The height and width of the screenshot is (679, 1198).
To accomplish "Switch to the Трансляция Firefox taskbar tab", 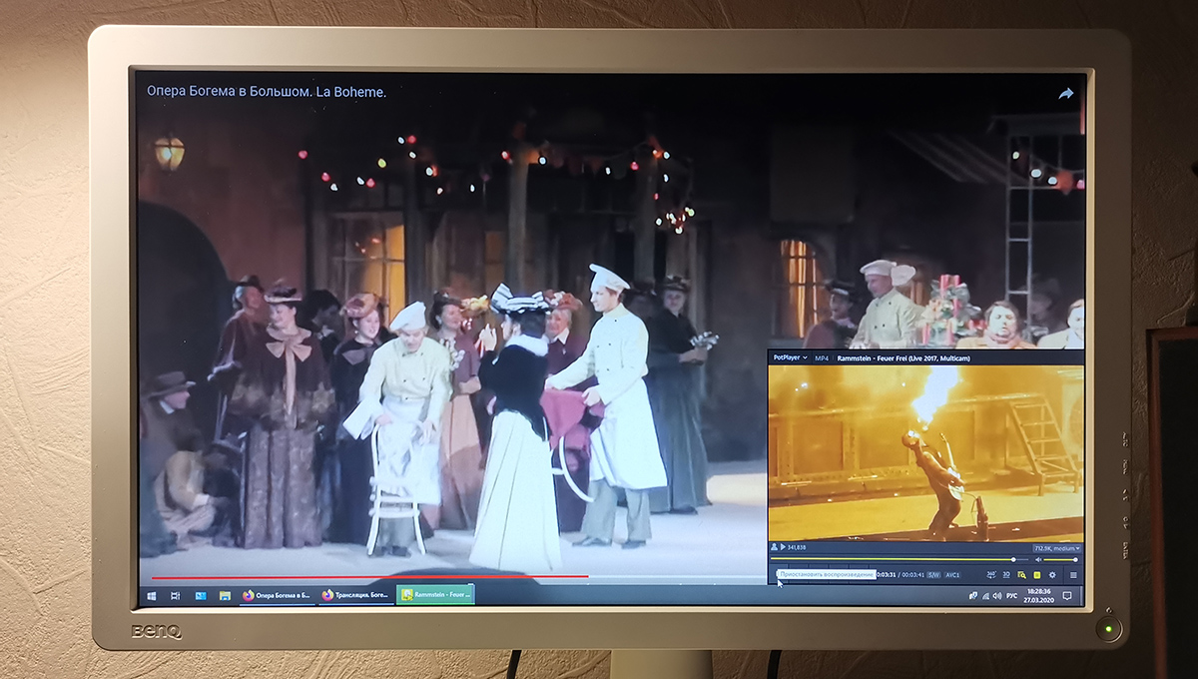I will [x=355, y=595].
